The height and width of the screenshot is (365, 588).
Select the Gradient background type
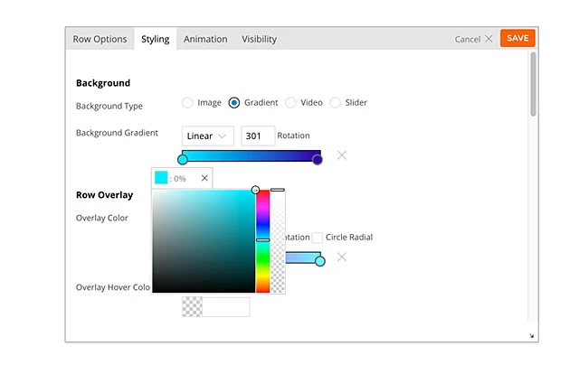[234, 103]
